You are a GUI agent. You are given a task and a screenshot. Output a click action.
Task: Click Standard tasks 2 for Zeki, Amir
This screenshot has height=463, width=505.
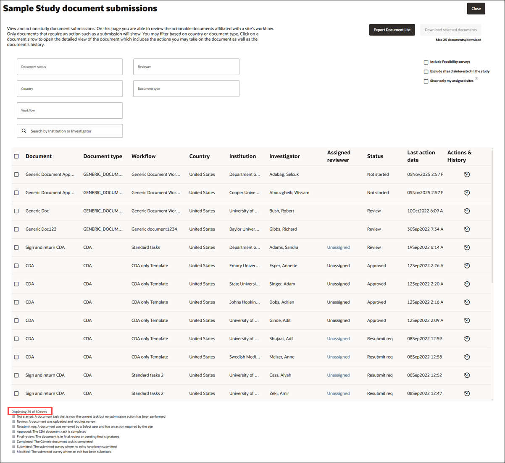pos(147,393)
